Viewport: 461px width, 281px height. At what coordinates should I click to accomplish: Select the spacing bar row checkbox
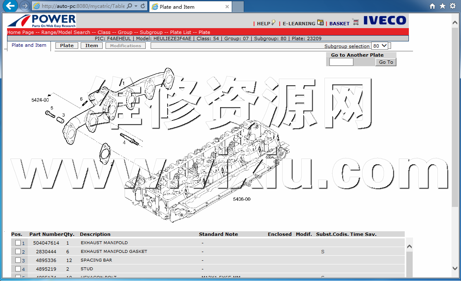pyautogui.click(x=18, y=260)
